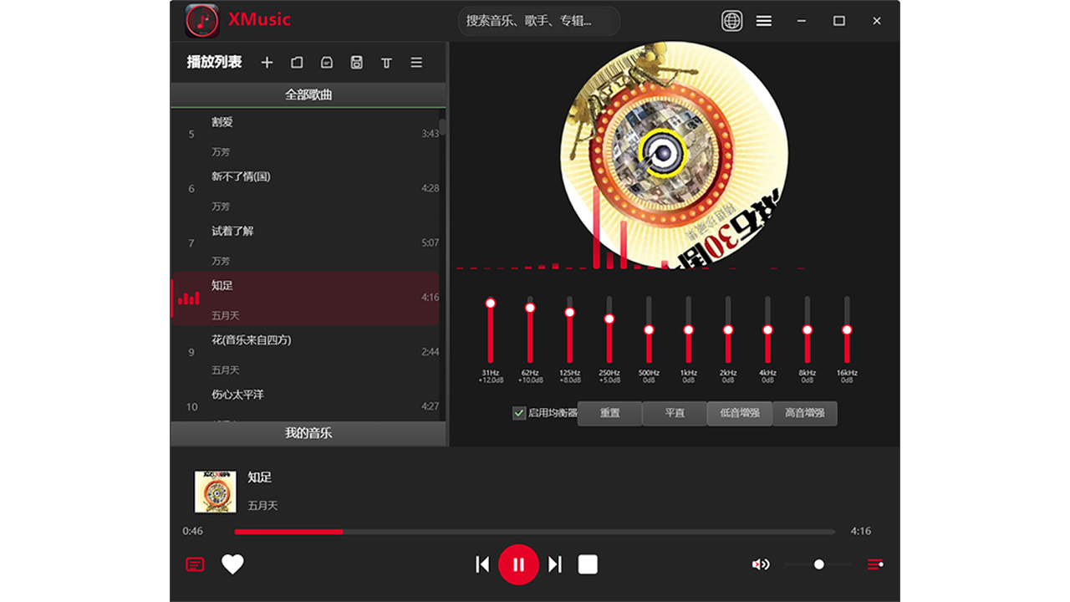
Task: Click the search box 搜索音乐、歌手、专辑
Action: (x=539, y=21)
